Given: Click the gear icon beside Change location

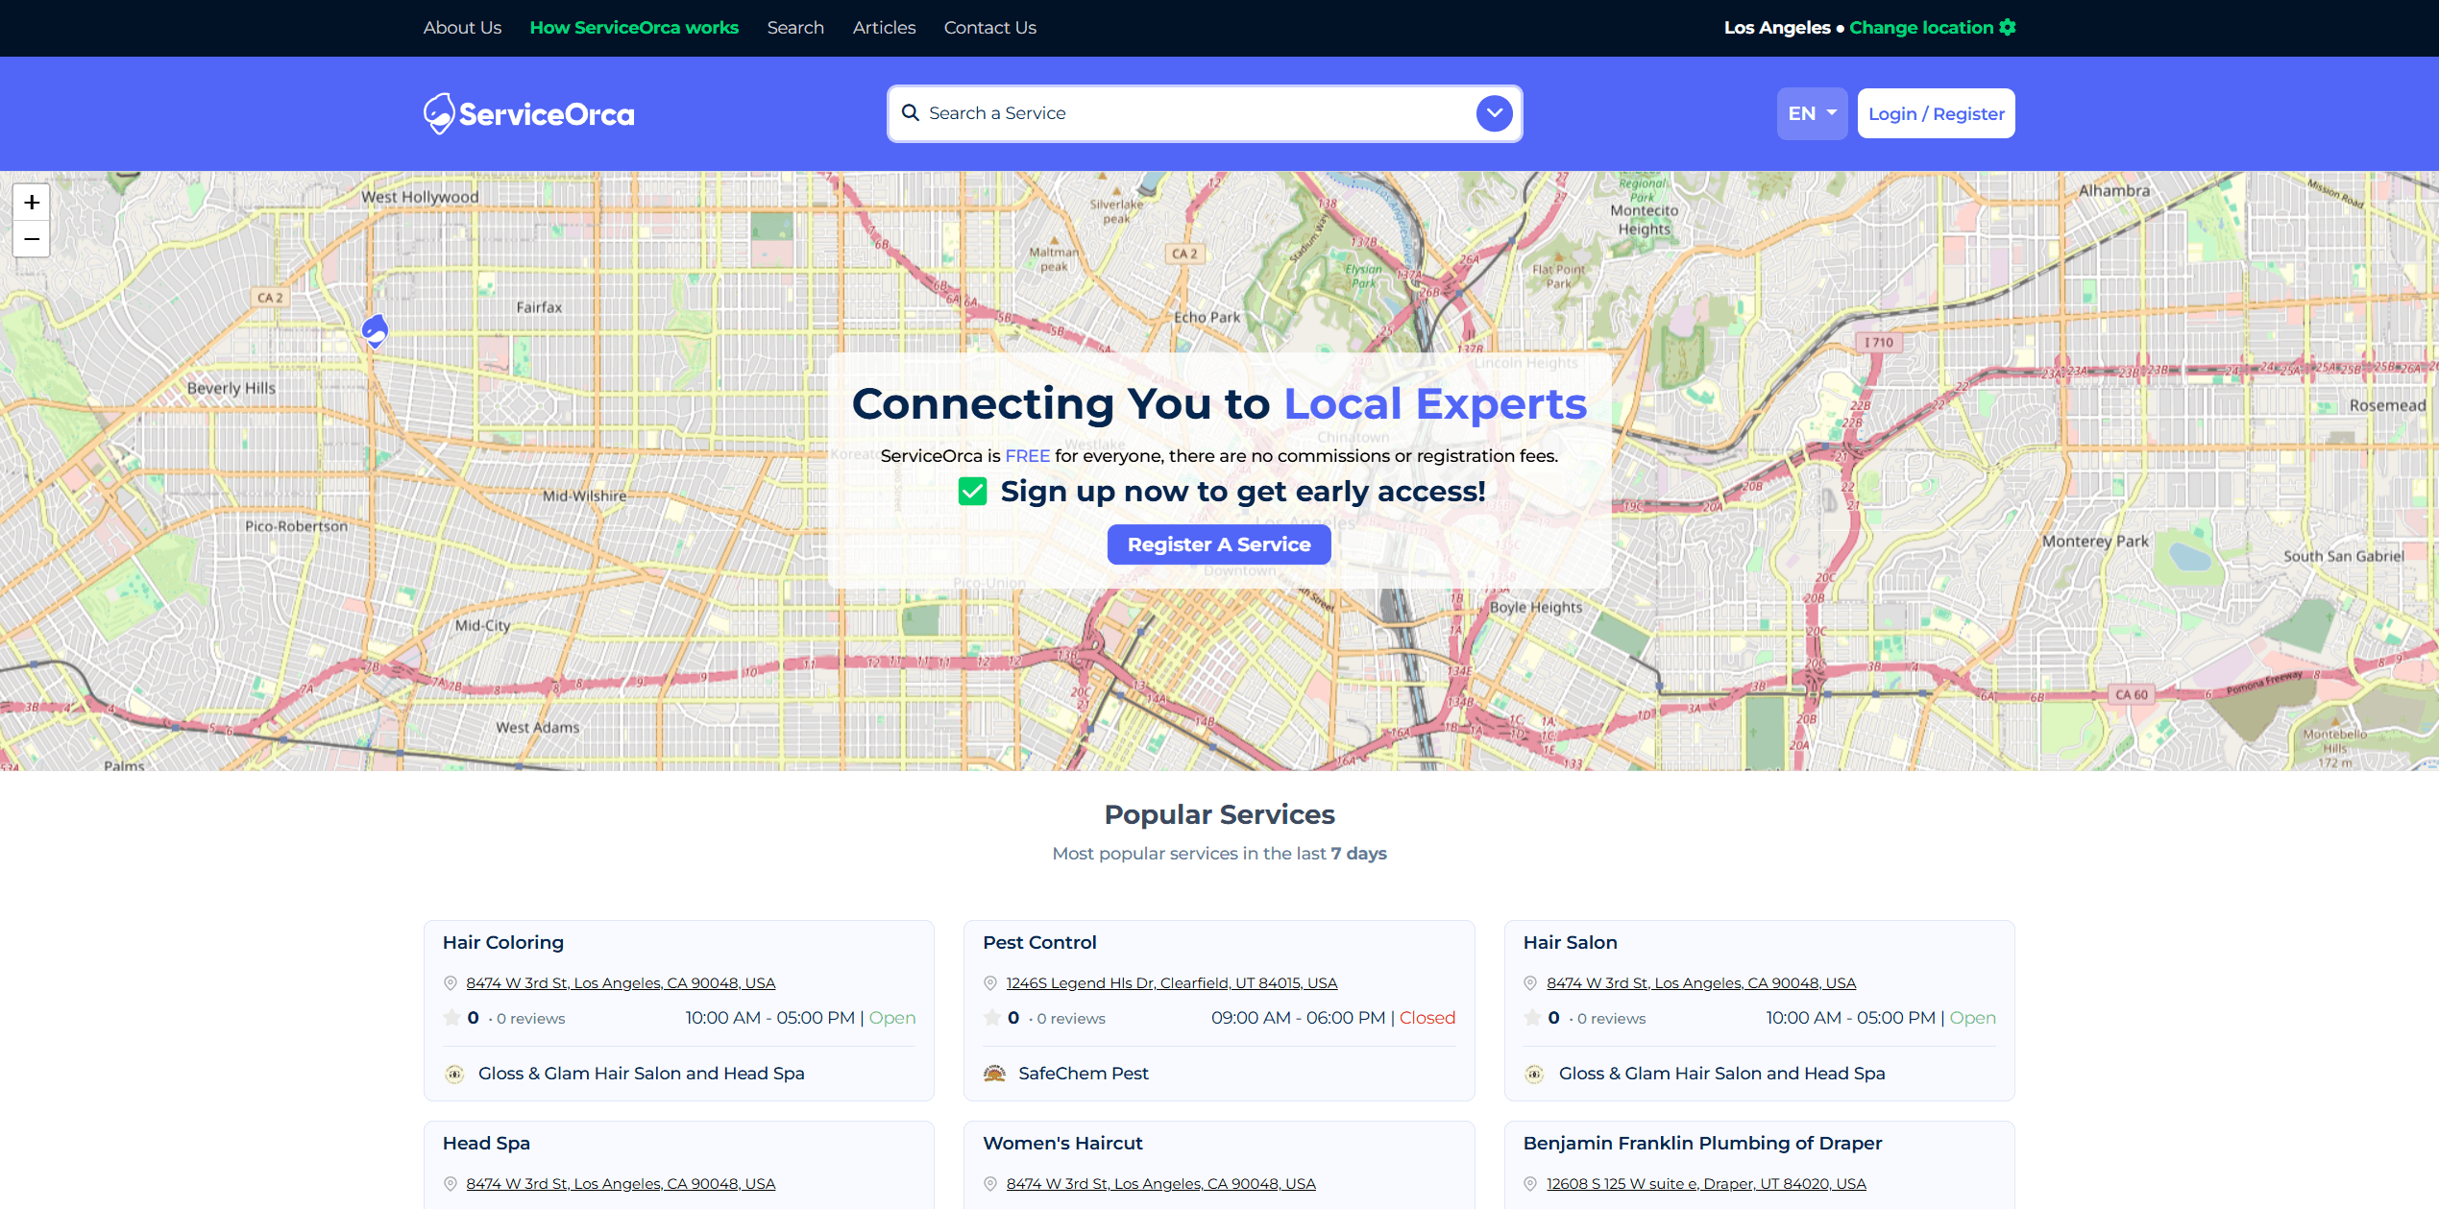Looking at the screenshot, I should [2007, 27].
